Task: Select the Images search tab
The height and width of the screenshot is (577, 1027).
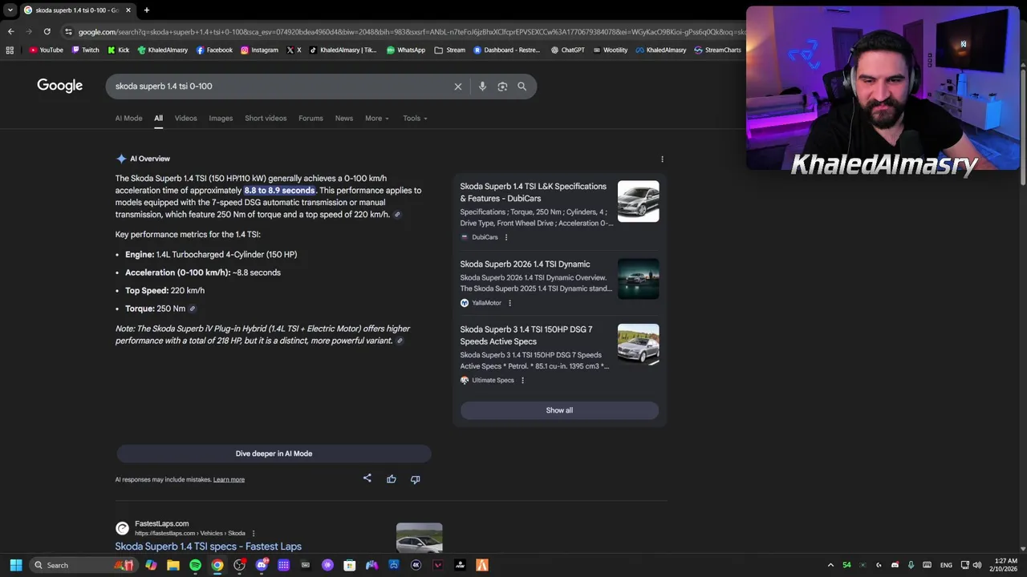Action: click(221, 118)
